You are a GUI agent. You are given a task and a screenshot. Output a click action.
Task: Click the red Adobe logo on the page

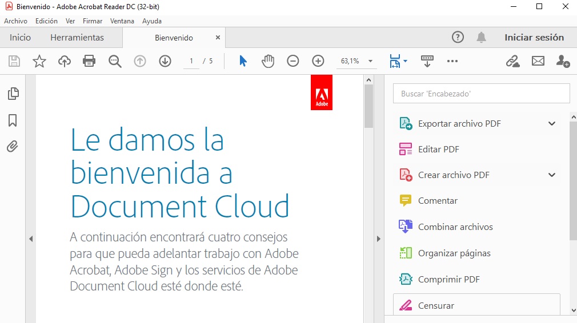(322, 92)
